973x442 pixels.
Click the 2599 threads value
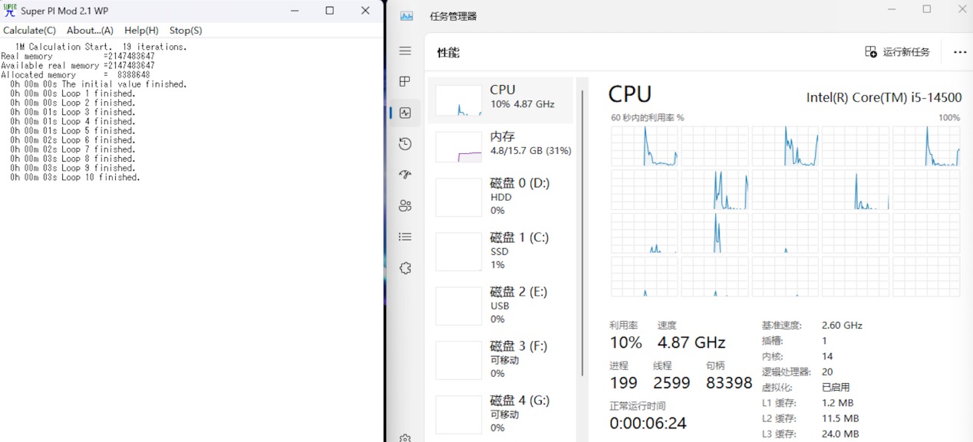point(671,383)
